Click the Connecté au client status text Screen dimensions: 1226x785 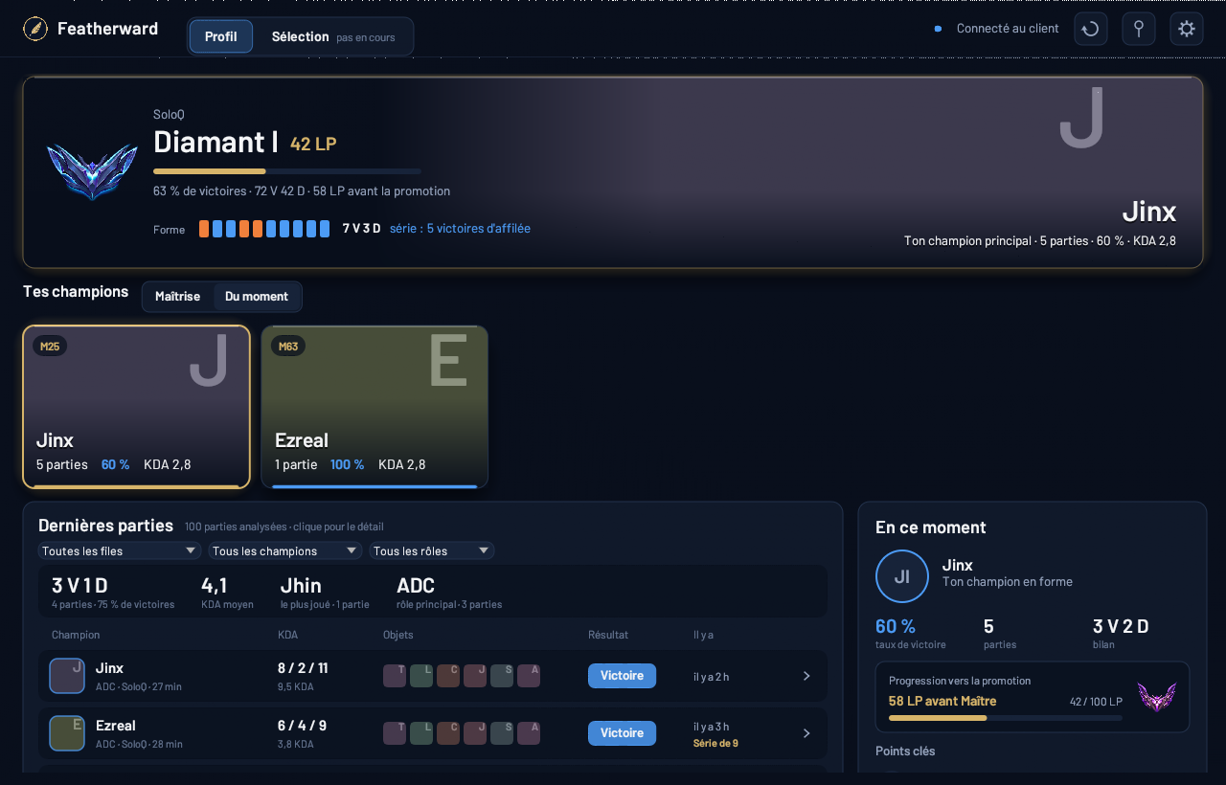pos(1008,29)
